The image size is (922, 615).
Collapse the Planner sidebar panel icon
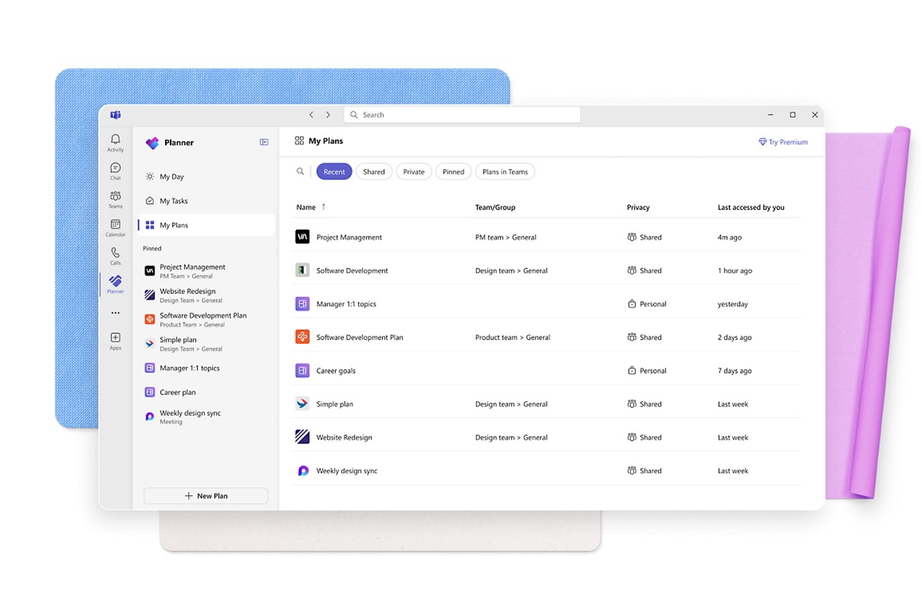pyautogui.click(x=264, y=142)
